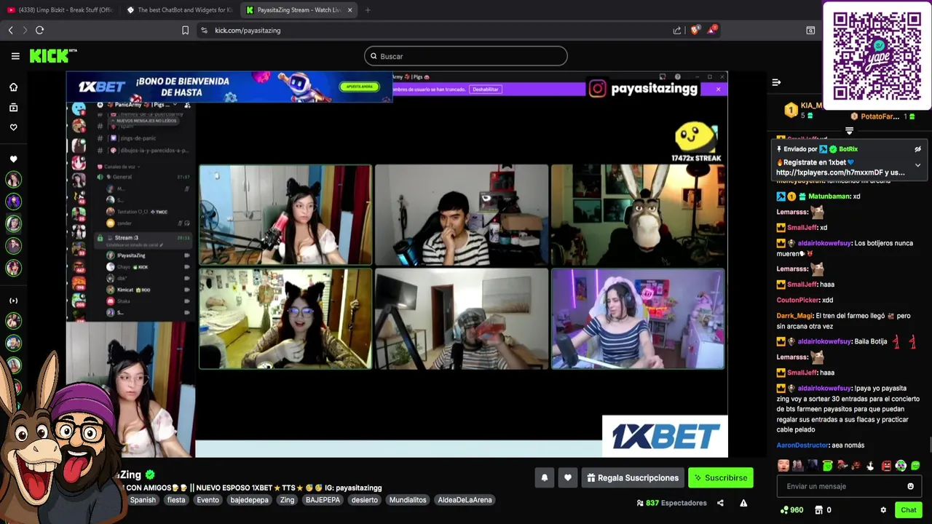Switch to The best ChatBot and Widgets tab

point(179,10)
